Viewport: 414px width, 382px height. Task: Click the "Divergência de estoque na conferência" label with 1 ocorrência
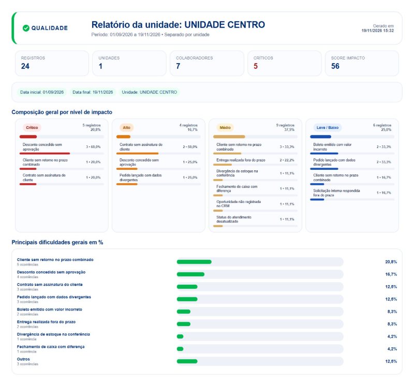pos(53,334)
